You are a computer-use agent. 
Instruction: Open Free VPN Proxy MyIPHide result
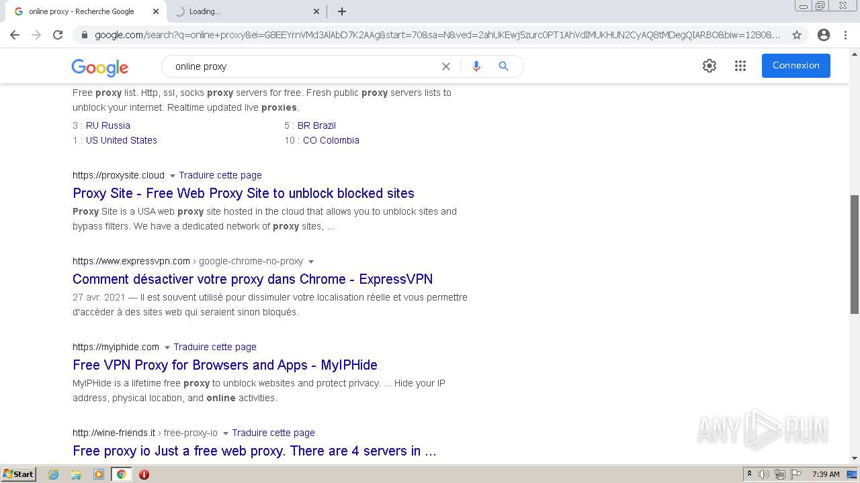(x=225, y=365)
